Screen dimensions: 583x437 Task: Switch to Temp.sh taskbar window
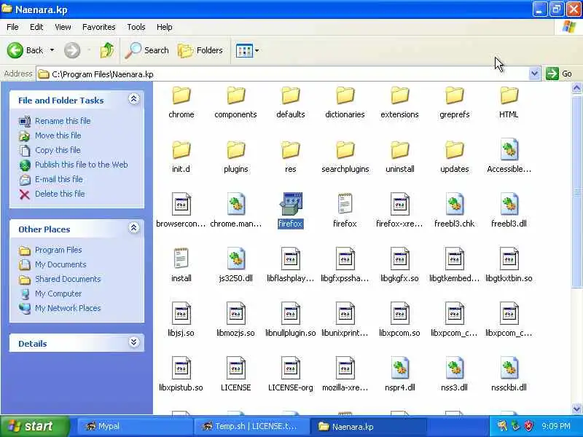[x=251, y=426]
